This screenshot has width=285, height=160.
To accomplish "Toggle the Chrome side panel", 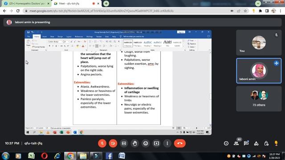I will pyautogui.click(x=267, y=11).
